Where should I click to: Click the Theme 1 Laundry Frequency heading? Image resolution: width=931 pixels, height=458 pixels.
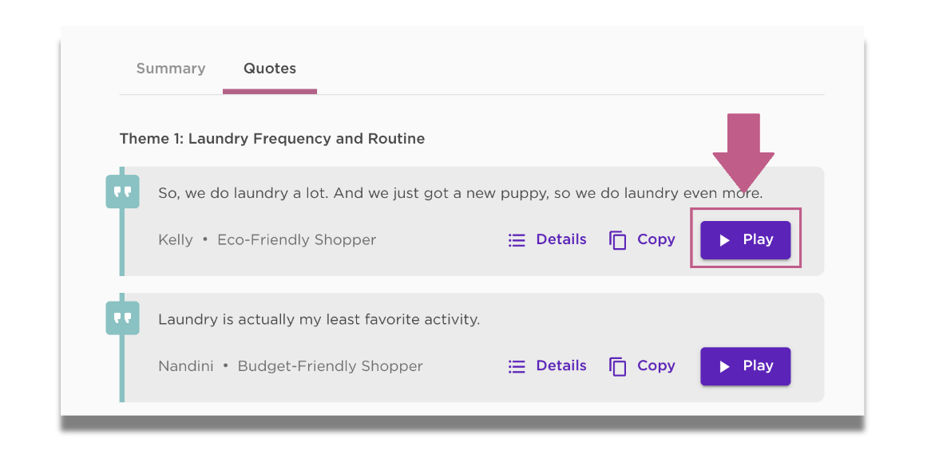point(272,139)
